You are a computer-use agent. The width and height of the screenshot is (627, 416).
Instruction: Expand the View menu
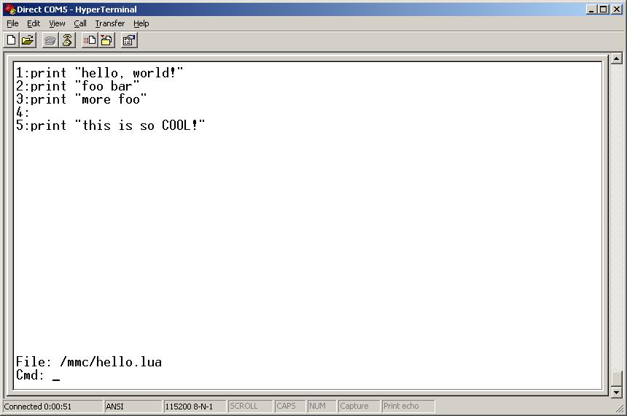pyautogui.click(x=57, y=23)
